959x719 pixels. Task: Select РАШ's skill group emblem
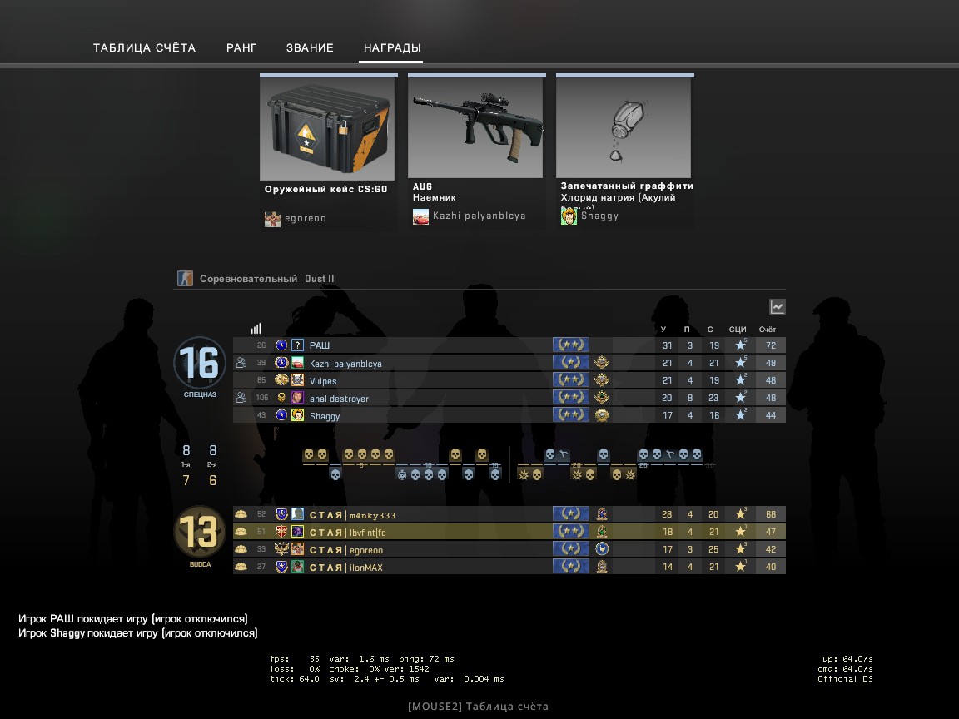coord(570,345)
